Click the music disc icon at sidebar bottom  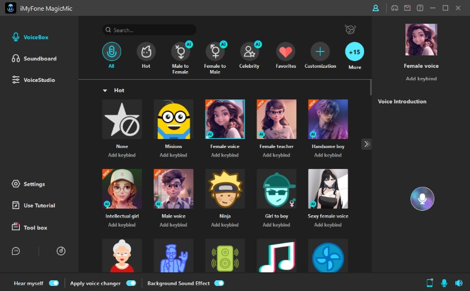[x=61, y=251]
